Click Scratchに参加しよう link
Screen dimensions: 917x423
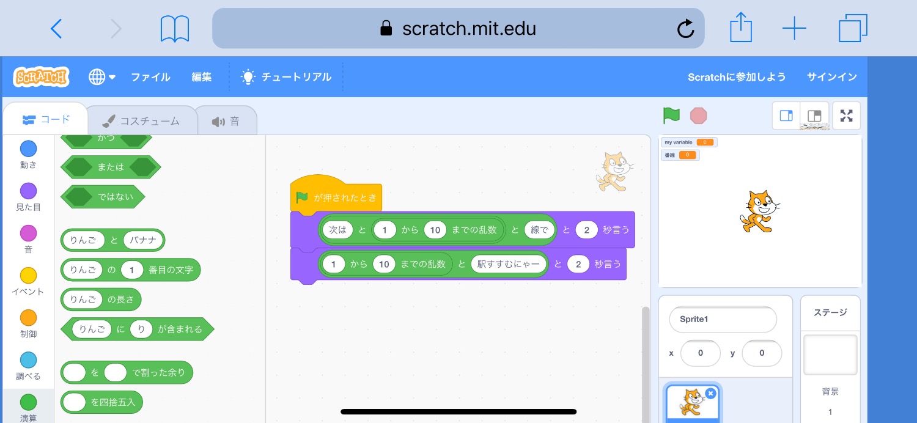tap(737, 77)
